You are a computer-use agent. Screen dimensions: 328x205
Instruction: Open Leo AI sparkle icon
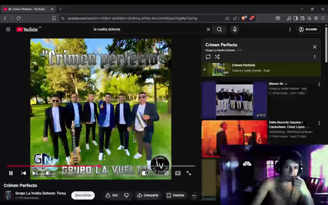point(309,18)
